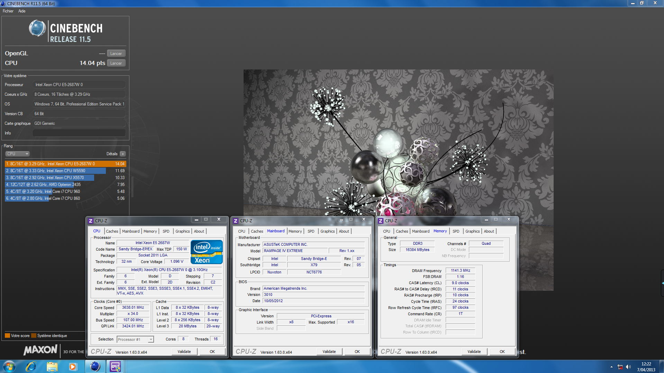Switch to Cinebench taskbar button
This screenshot has height=373, width=664.
pos(95,366)
